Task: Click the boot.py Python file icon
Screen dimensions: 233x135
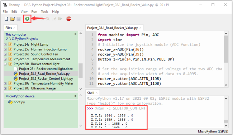Action: click(10, 102)
